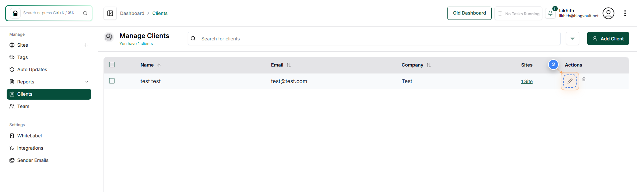Click the Test company cell
The height and width of the screenshot is (192, 637).
(407, 81)
